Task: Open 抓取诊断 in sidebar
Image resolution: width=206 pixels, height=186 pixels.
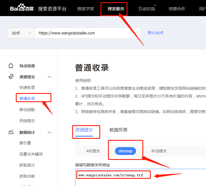Action: coord(27,176)
